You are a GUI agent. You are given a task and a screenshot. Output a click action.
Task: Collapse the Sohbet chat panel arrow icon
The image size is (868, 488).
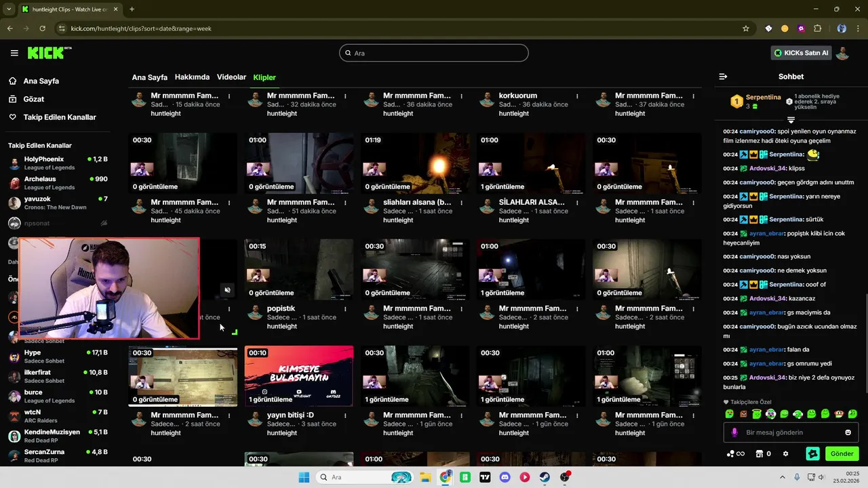[x=723, y=77]
